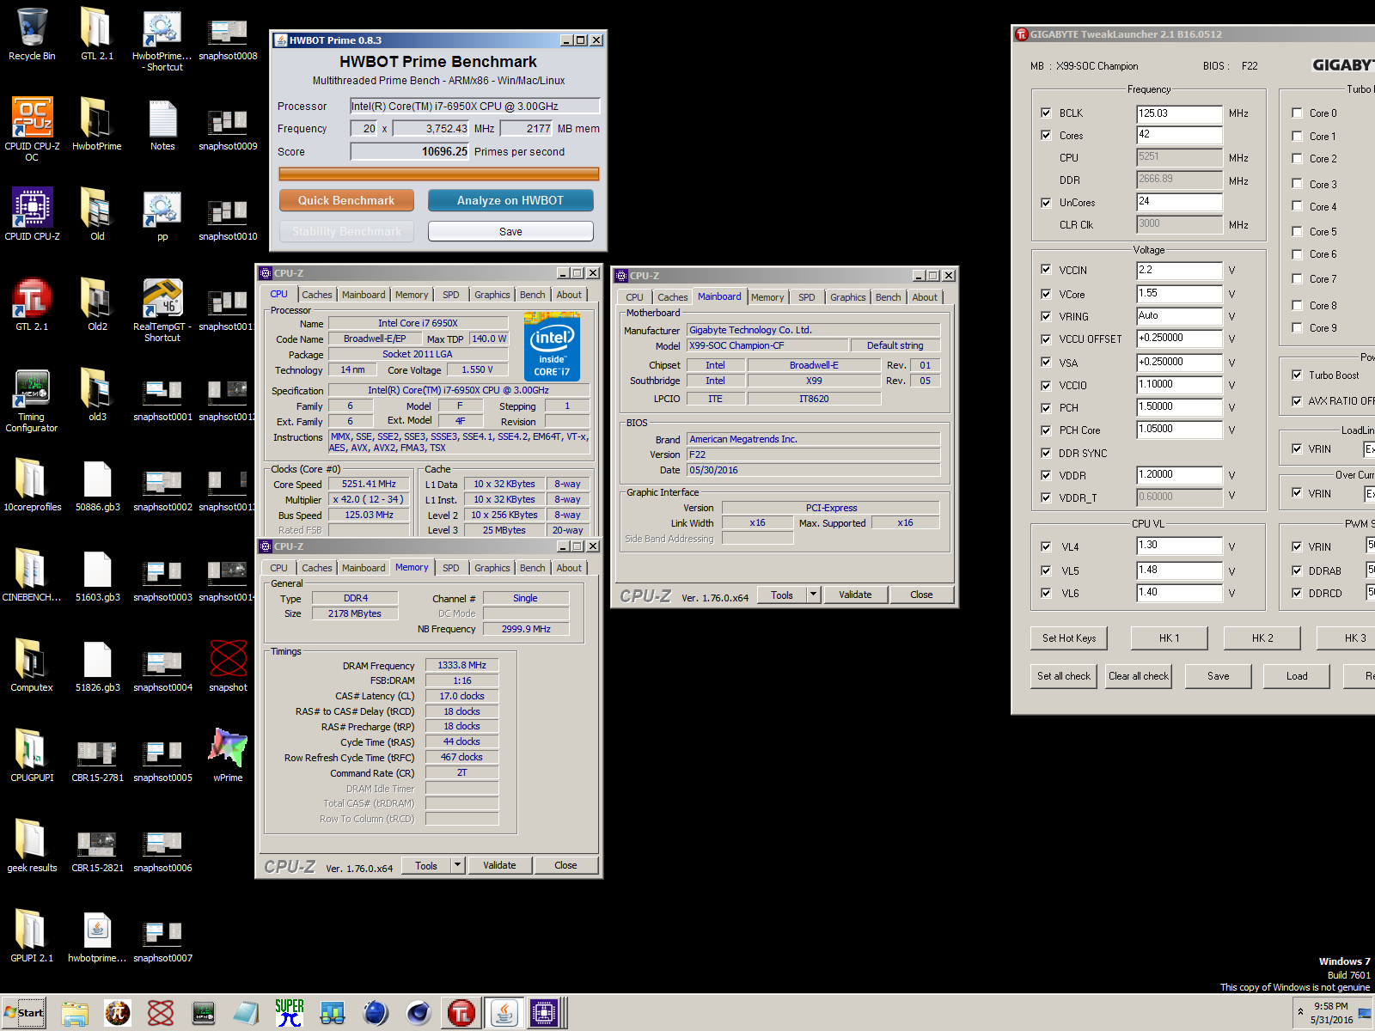Select the Bench tab in Mainboard CPU-Z window
Screen dimensions: 1375x1031
tap(888, 297)
